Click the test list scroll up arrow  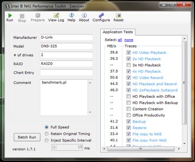point(184,38)
